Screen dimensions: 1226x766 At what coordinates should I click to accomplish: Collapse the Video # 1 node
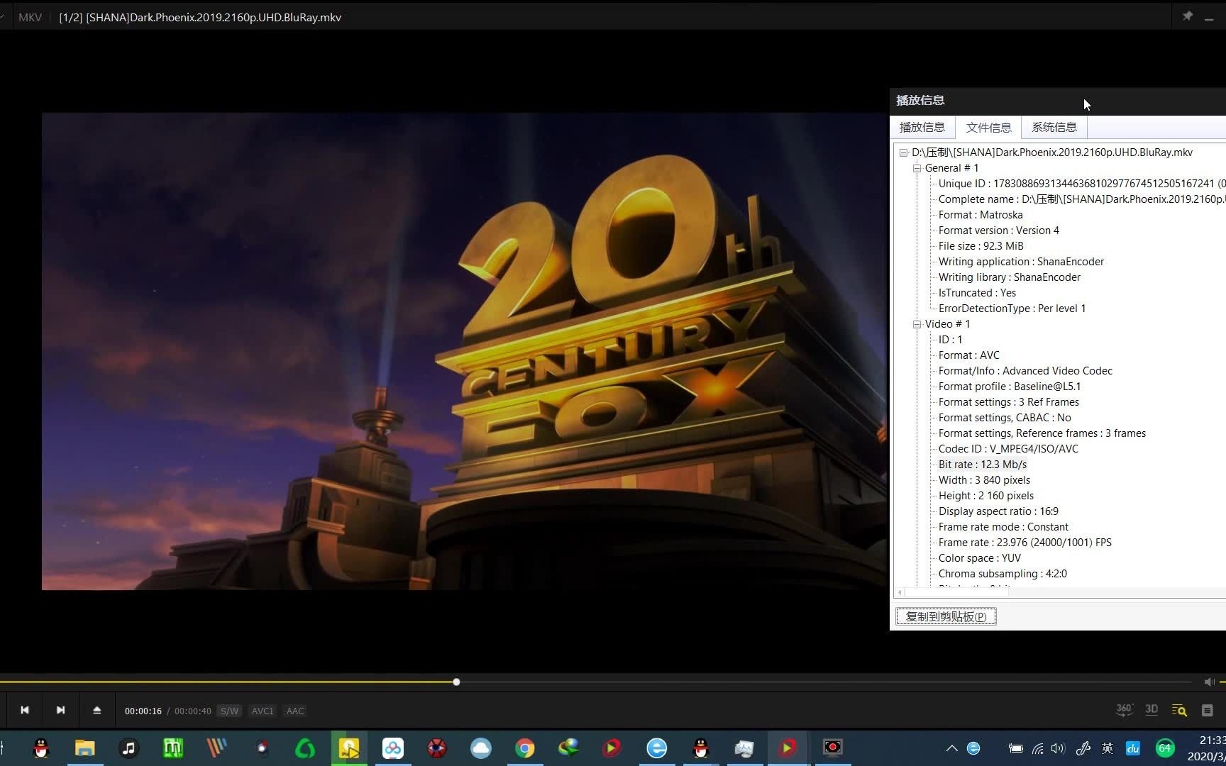917,324
